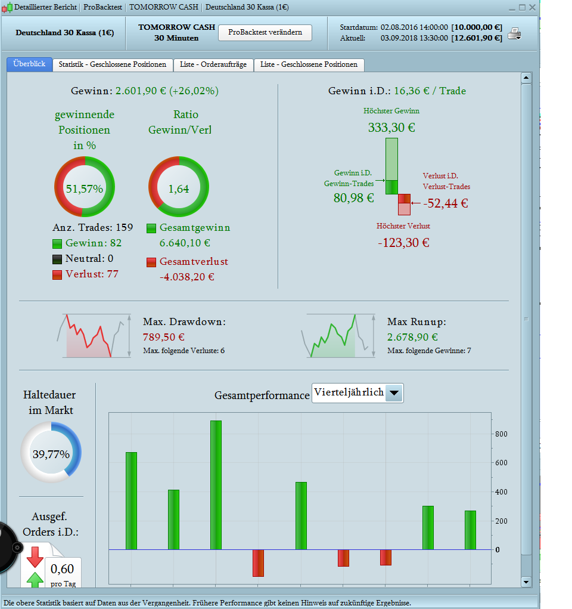Click the scrollbar down arrow

(526, 582)
